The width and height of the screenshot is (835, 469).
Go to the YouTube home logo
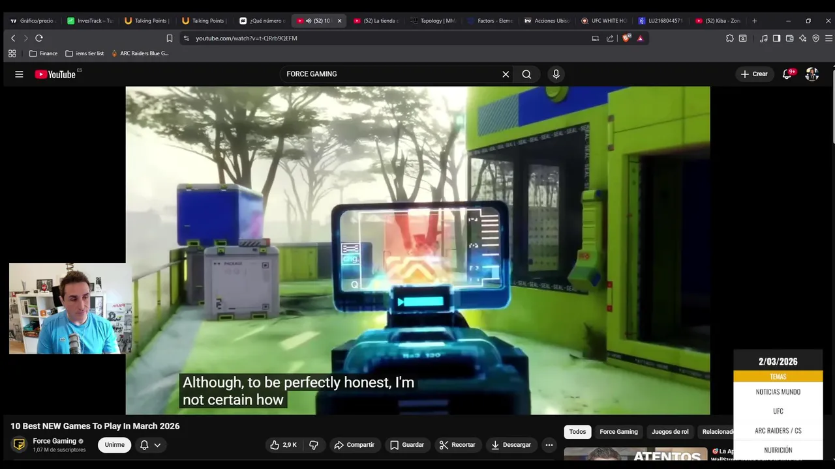[x=55, y=74]
